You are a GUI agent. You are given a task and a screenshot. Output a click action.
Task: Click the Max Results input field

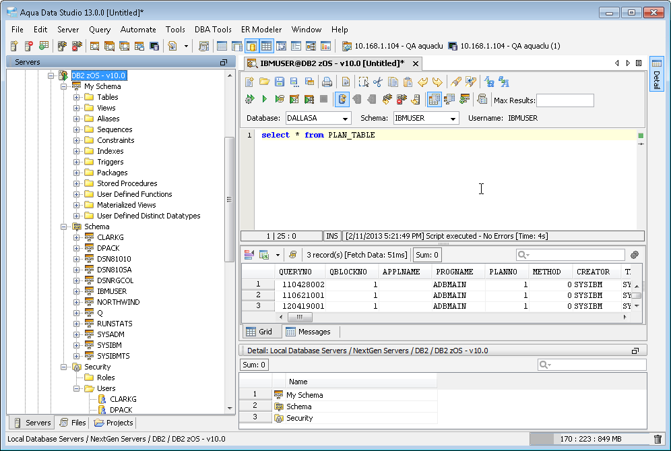(x=565, y=100)
